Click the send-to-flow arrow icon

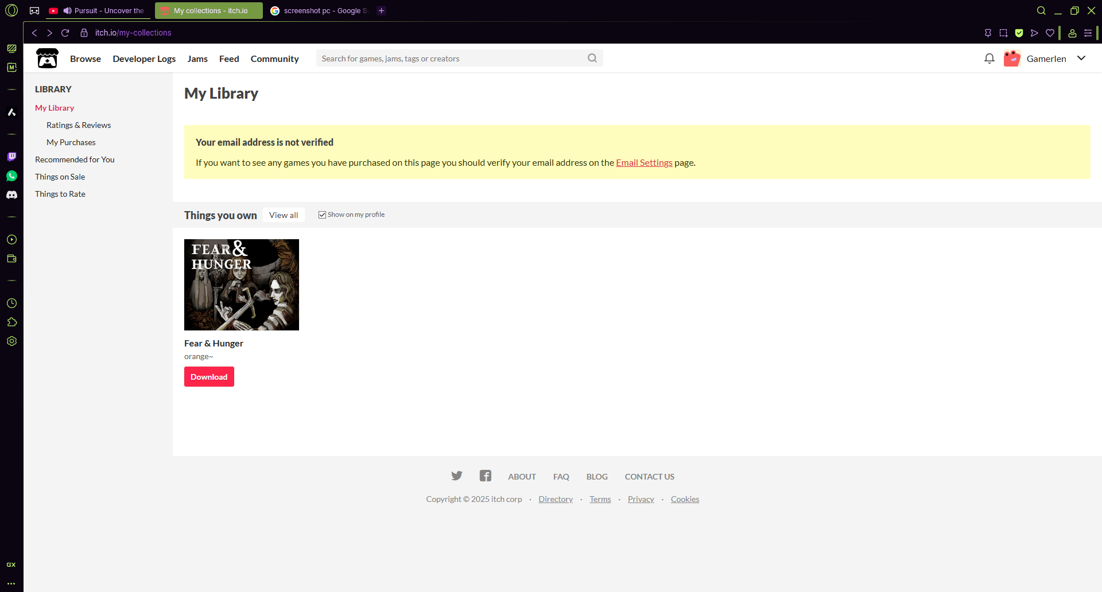(1034, 33)
